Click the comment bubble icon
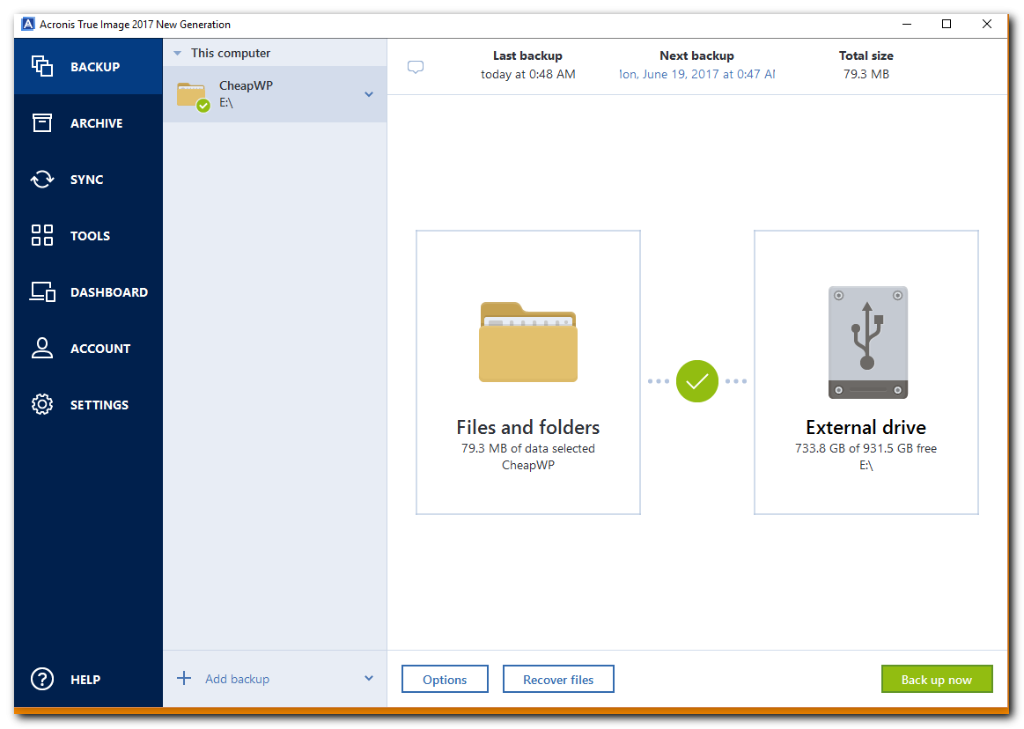This screenshot has height=729, width=1024. tap(416, 67)
